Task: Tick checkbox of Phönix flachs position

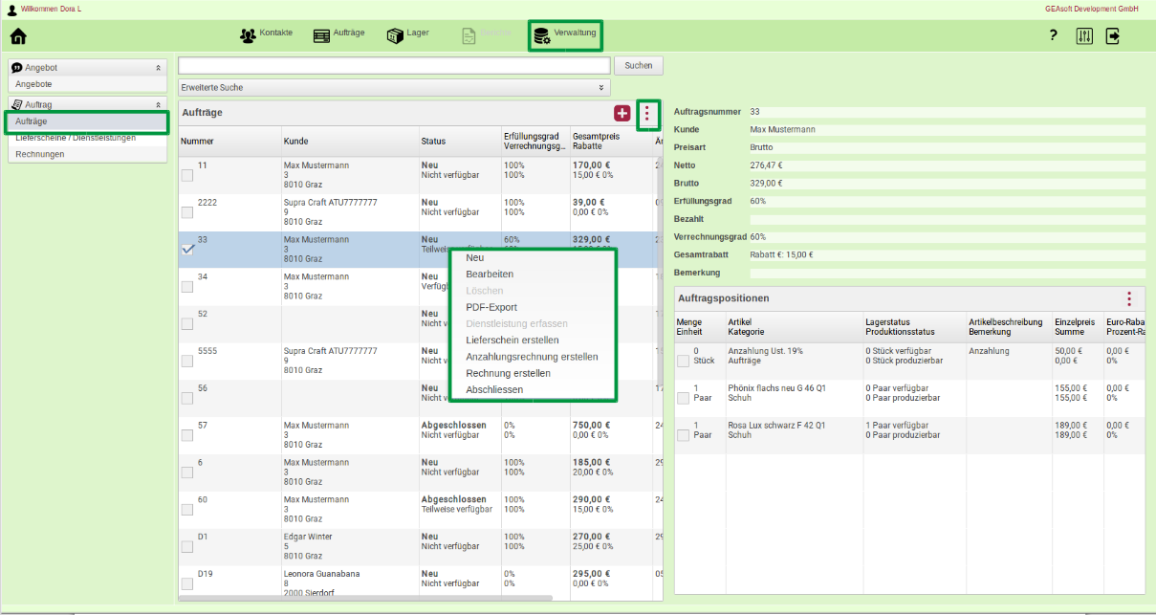Action: (683, 398)
